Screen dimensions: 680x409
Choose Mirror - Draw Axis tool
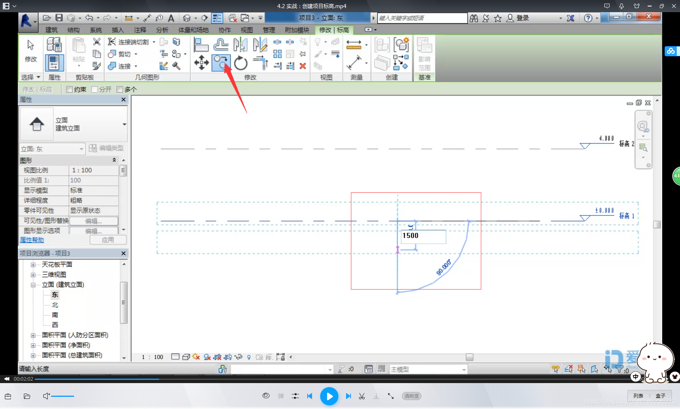[260, 45]
